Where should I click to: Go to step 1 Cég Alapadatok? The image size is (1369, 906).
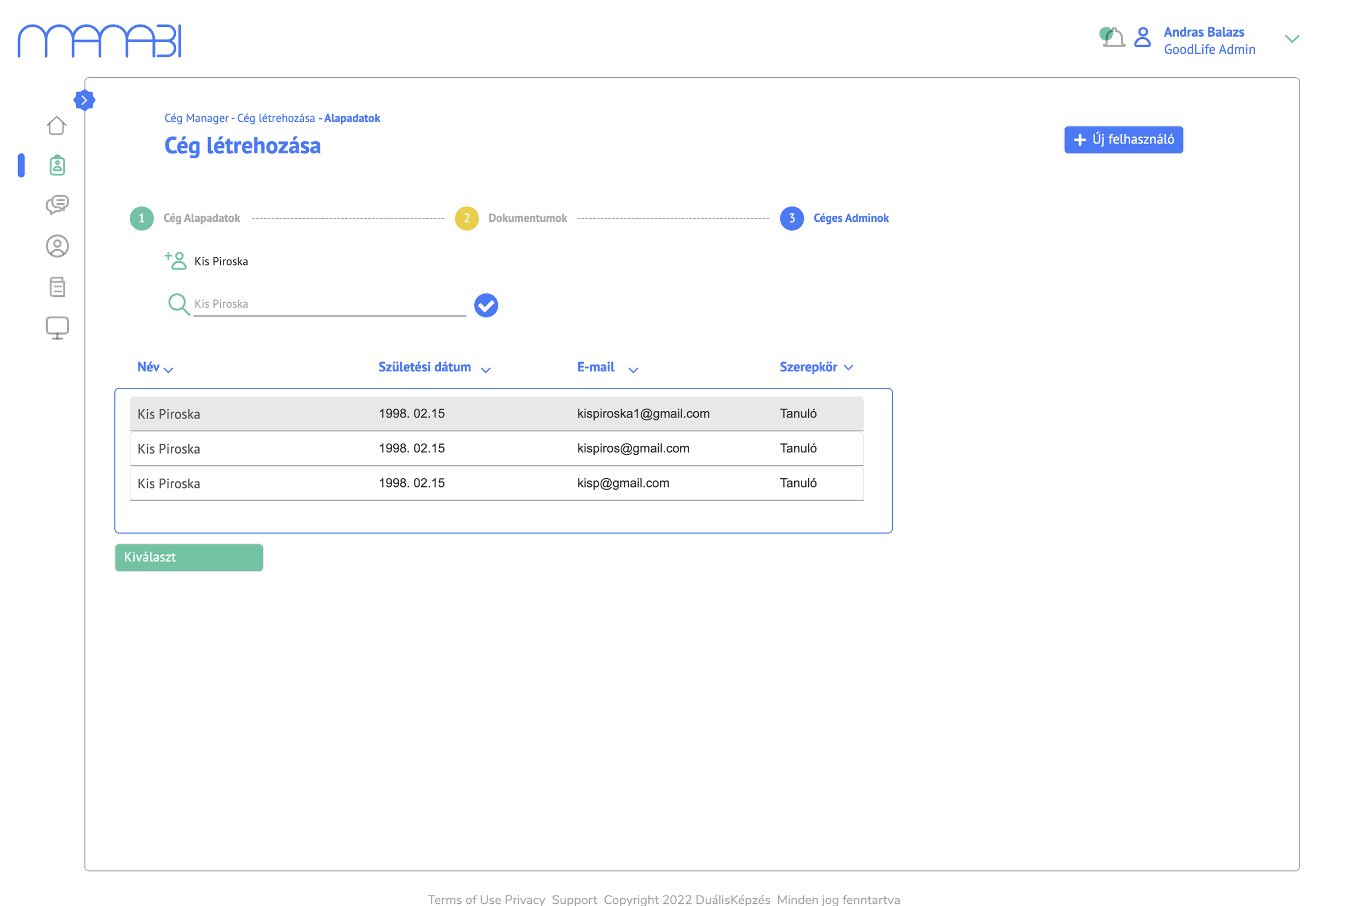point(142,219)
